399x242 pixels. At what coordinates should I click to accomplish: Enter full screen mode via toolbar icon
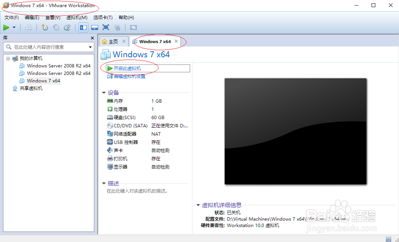click(106, 27)
